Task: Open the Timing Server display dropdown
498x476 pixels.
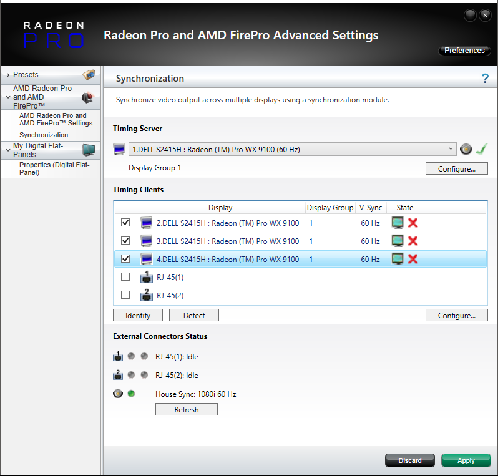Action: pos(292,149)
